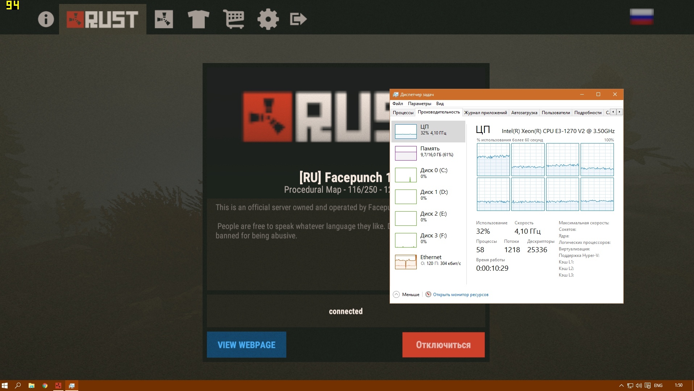Screen dimensions: 694x391
Task: Maximize the Диспетчер задач window
Action: click(598, 94)
